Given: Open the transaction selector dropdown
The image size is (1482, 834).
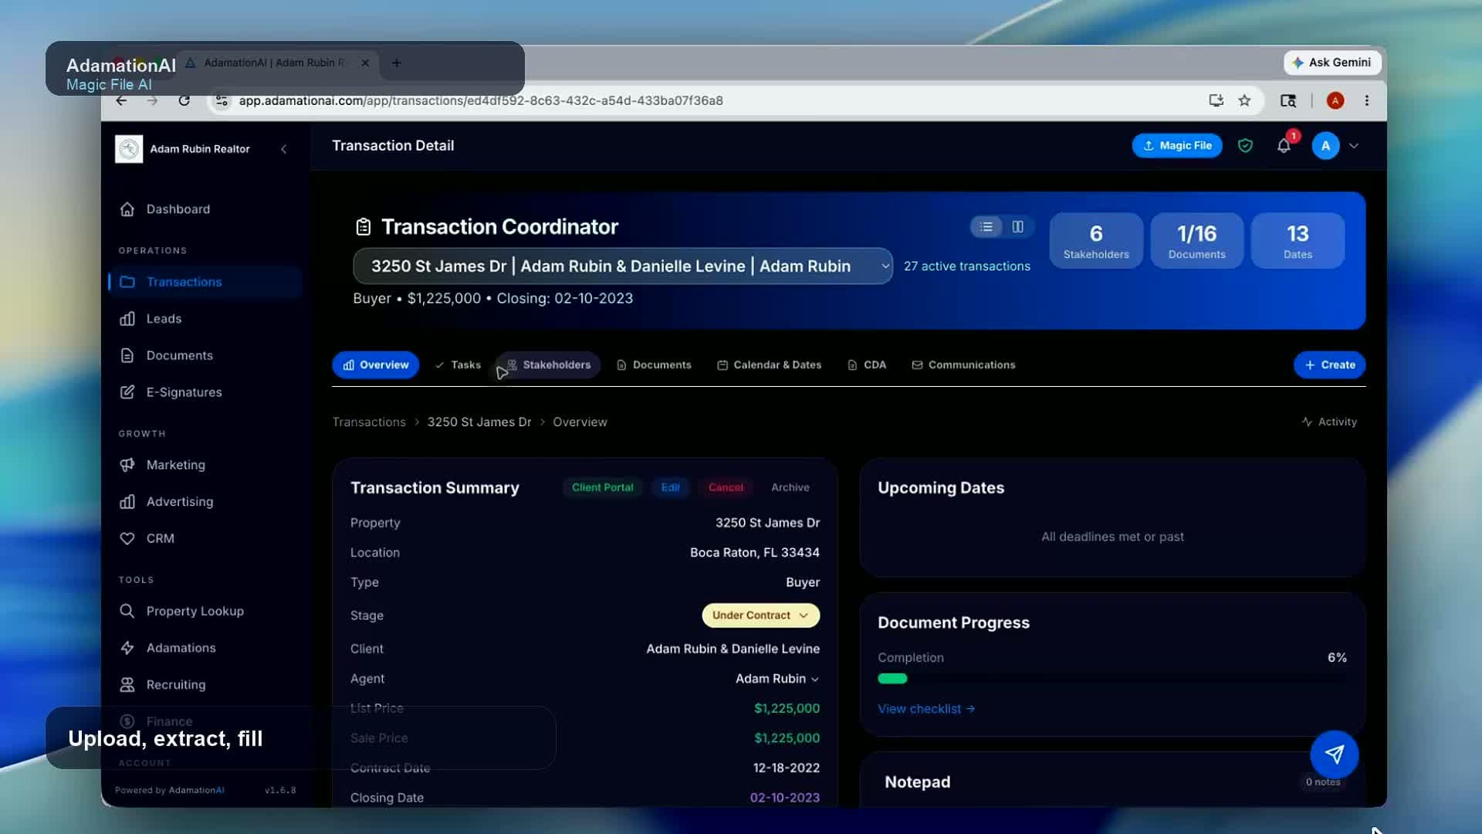Looking at the screenshot, I should tap(623, 266).
